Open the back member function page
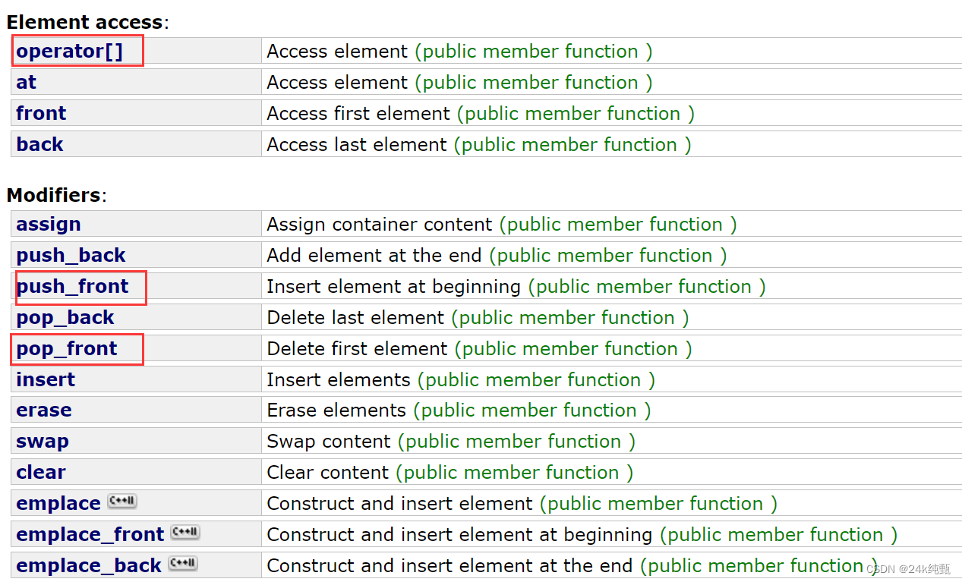The width and height of the screenshot is (962, 582). (39, 145)
